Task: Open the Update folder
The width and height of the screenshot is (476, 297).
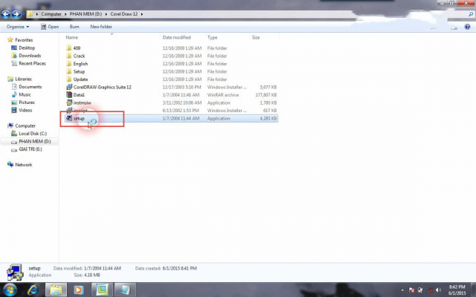Action: pos(80,79)
